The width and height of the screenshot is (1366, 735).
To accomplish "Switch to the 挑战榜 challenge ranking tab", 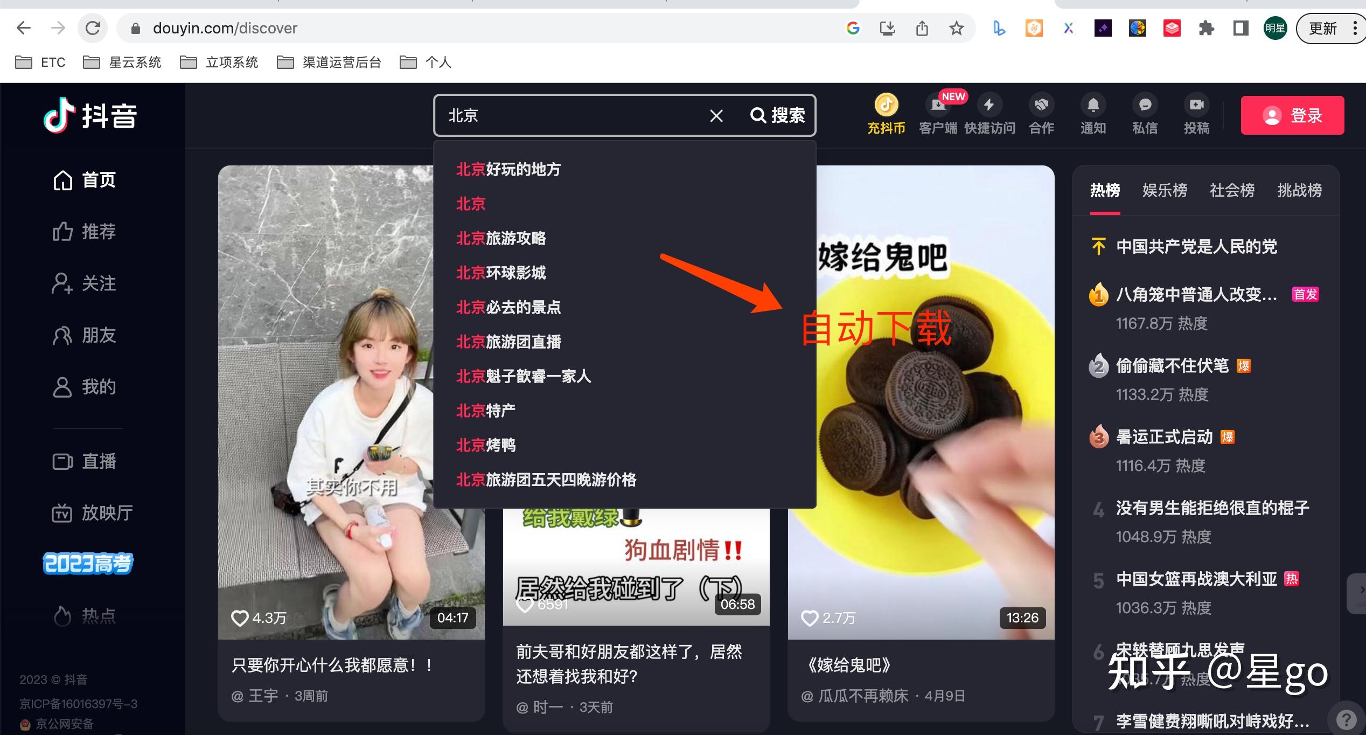I will tap(1299, 190).
